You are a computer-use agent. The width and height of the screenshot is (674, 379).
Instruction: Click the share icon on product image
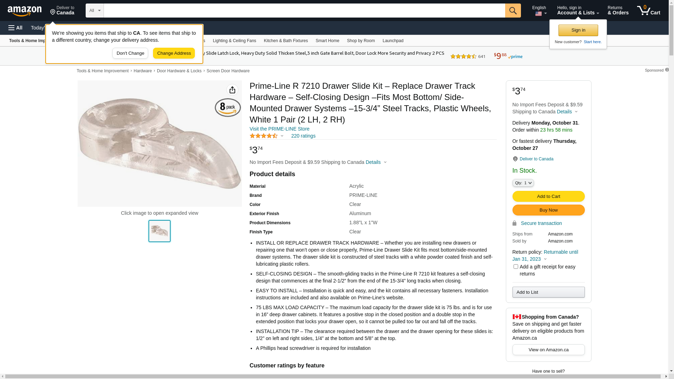(x=232, y=90)
